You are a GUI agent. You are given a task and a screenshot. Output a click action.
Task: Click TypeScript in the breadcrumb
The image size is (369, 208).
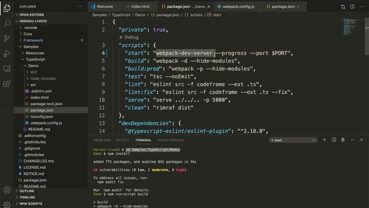point(121,15)
